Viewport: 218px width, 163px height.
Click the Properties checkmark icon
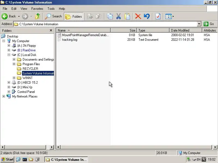pos(158,16)
